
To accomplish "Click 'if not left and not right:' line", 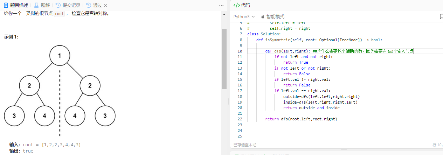I will click(x=303, y=57).
